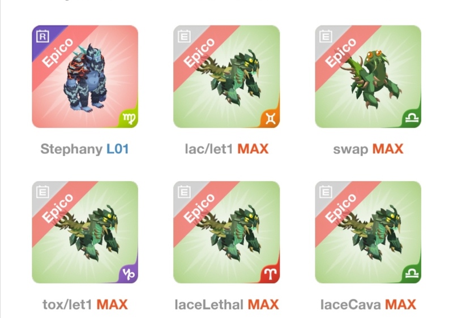Open the lac/let1 MAX name label

(227, 149)
